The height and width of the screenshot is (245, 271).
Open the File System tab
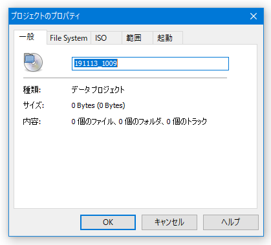coord(69,38)
